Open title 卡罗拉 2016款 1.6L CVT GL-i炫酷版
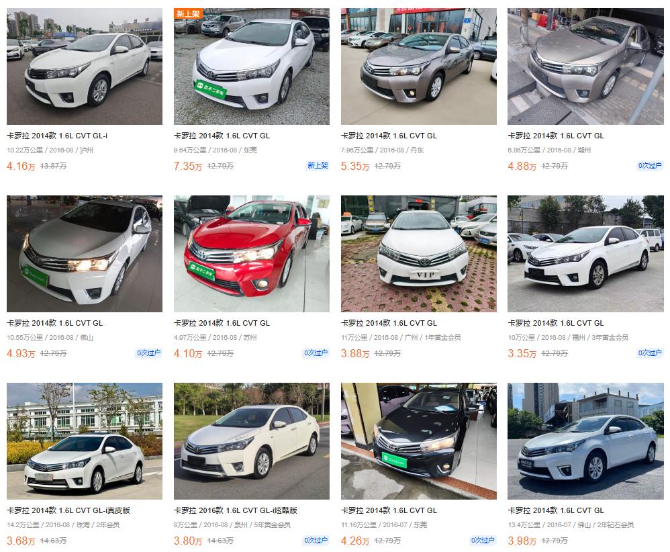 (236, 510)
